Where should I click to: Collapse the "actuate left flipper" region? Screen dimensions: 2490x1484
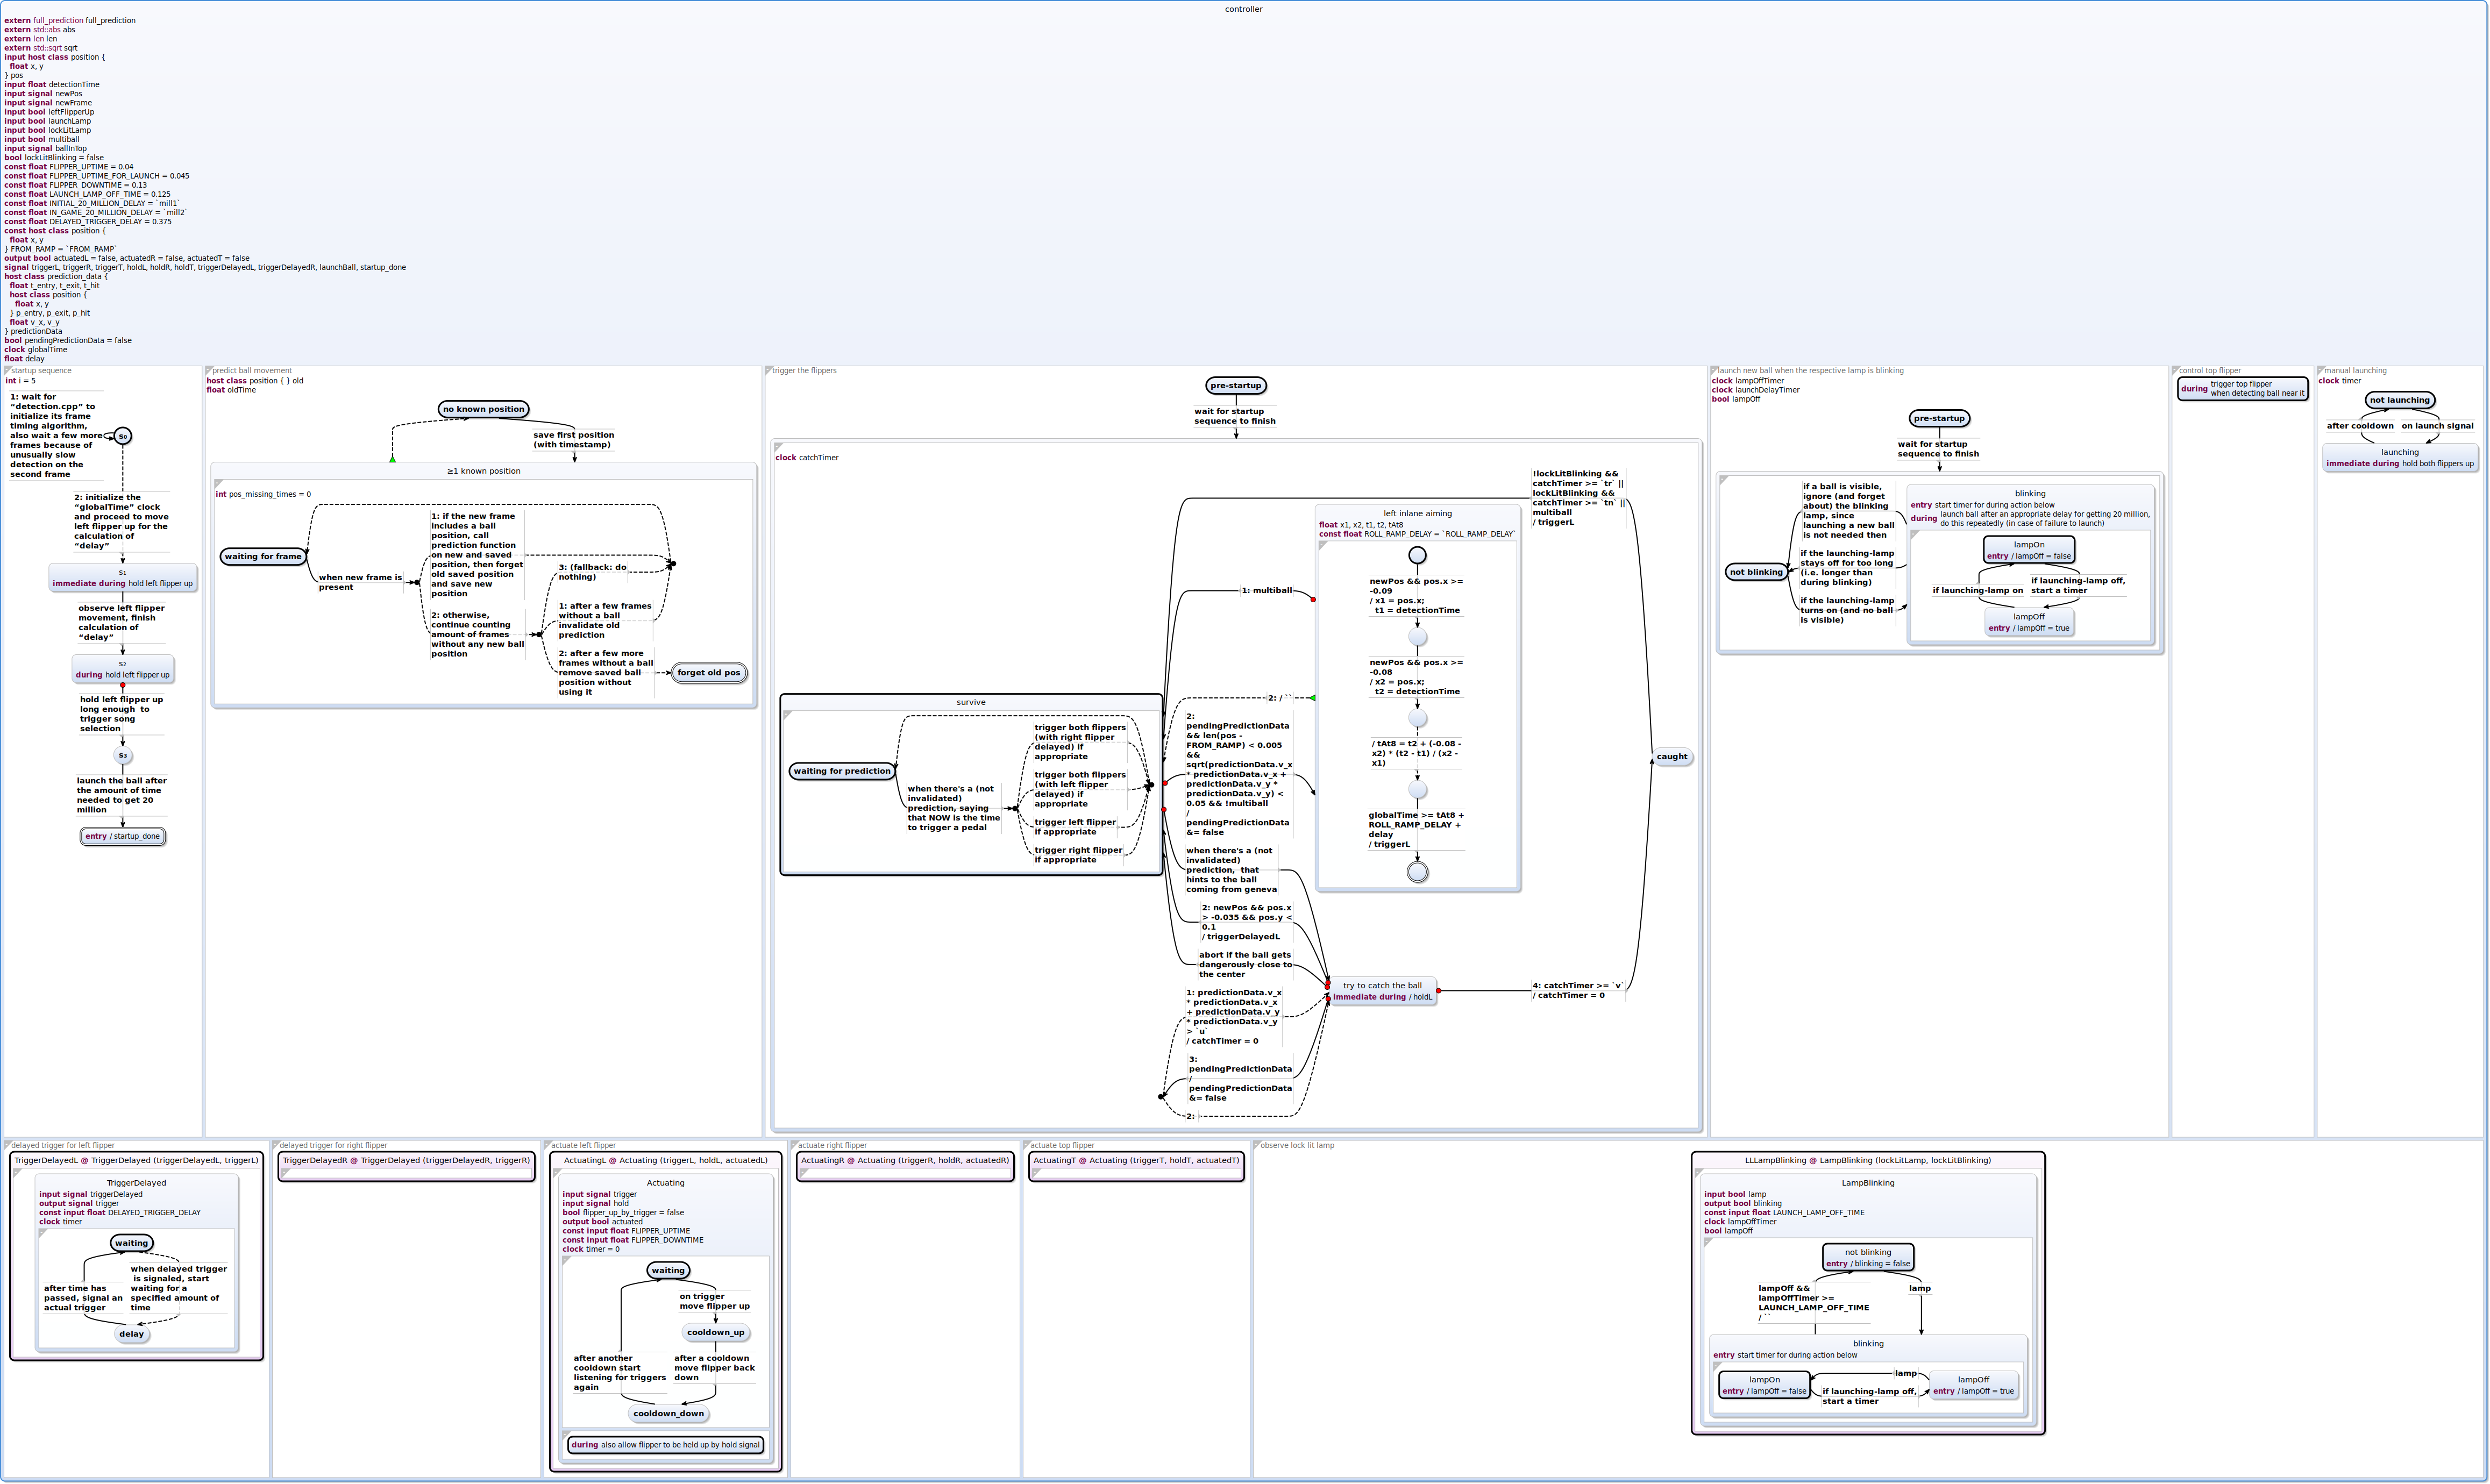point(548,1146)
